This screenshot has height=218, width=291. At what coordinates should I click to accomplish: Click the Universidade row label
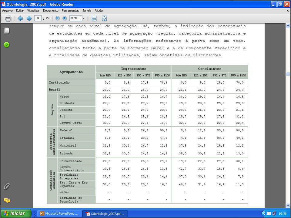click(x=71, y=161)
